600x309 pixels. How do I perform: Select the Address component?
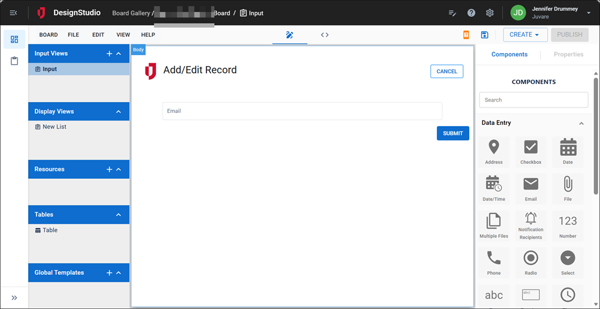494,152
